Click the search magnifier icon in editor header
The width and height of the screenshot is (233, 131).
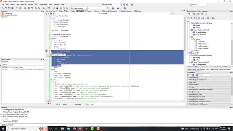pos(172,13)
